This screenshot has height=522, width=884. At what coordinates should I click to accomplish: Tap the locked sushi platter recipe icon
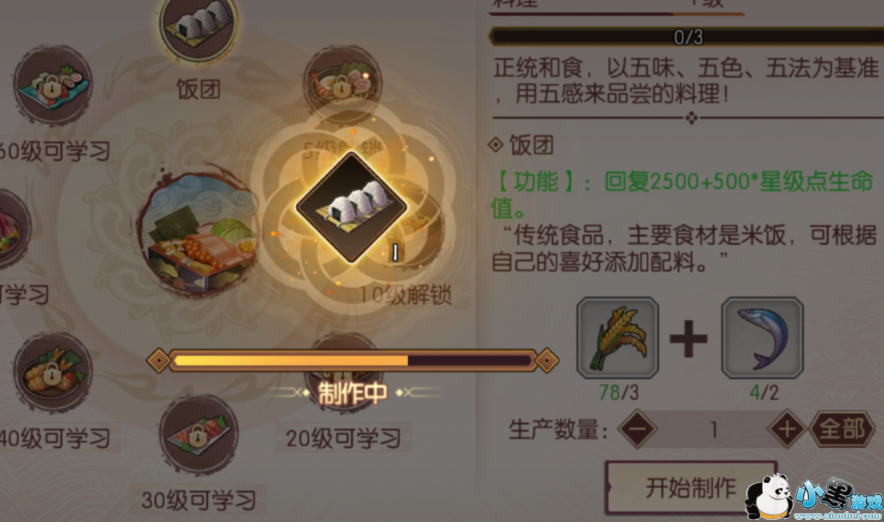coord(53,85)
